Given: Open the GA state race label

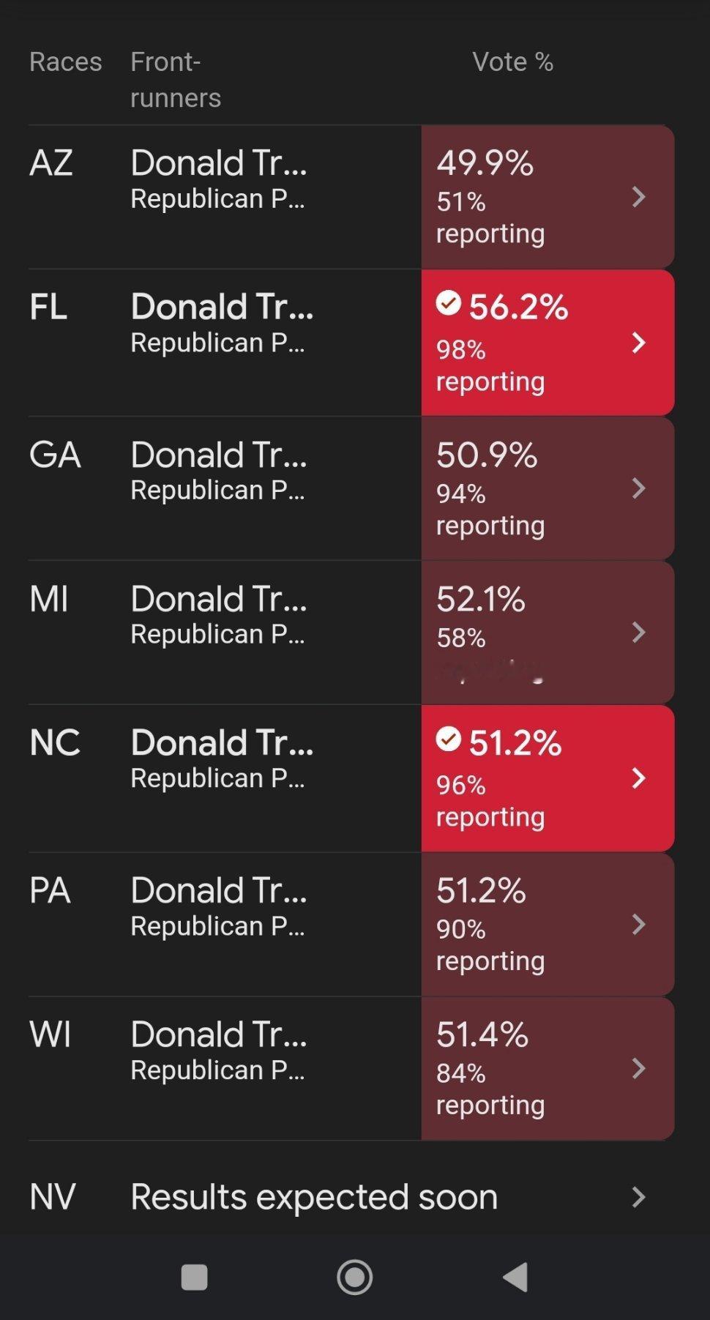Looking at the screenshot, I should tap(55, 455).
